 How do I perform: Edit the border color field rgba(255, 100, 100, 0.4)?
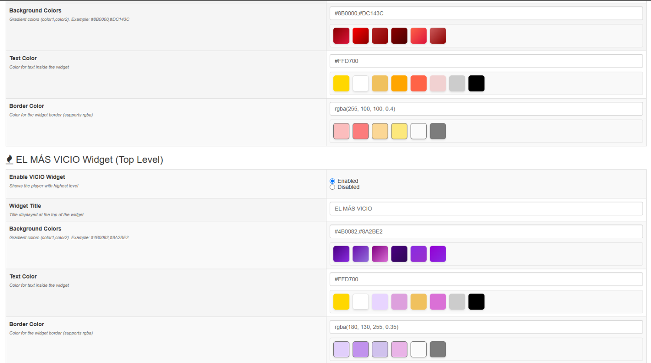(486, 109)
